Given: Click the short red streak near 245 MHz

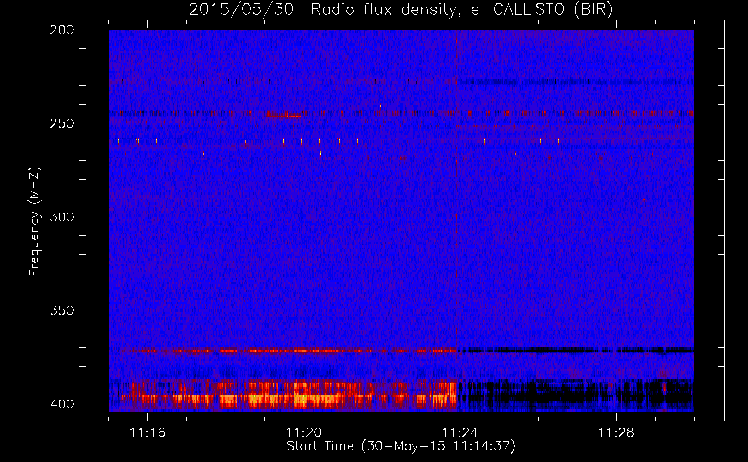Looking at the screenshot, I should pyautogui.click(x=283, y=115).
